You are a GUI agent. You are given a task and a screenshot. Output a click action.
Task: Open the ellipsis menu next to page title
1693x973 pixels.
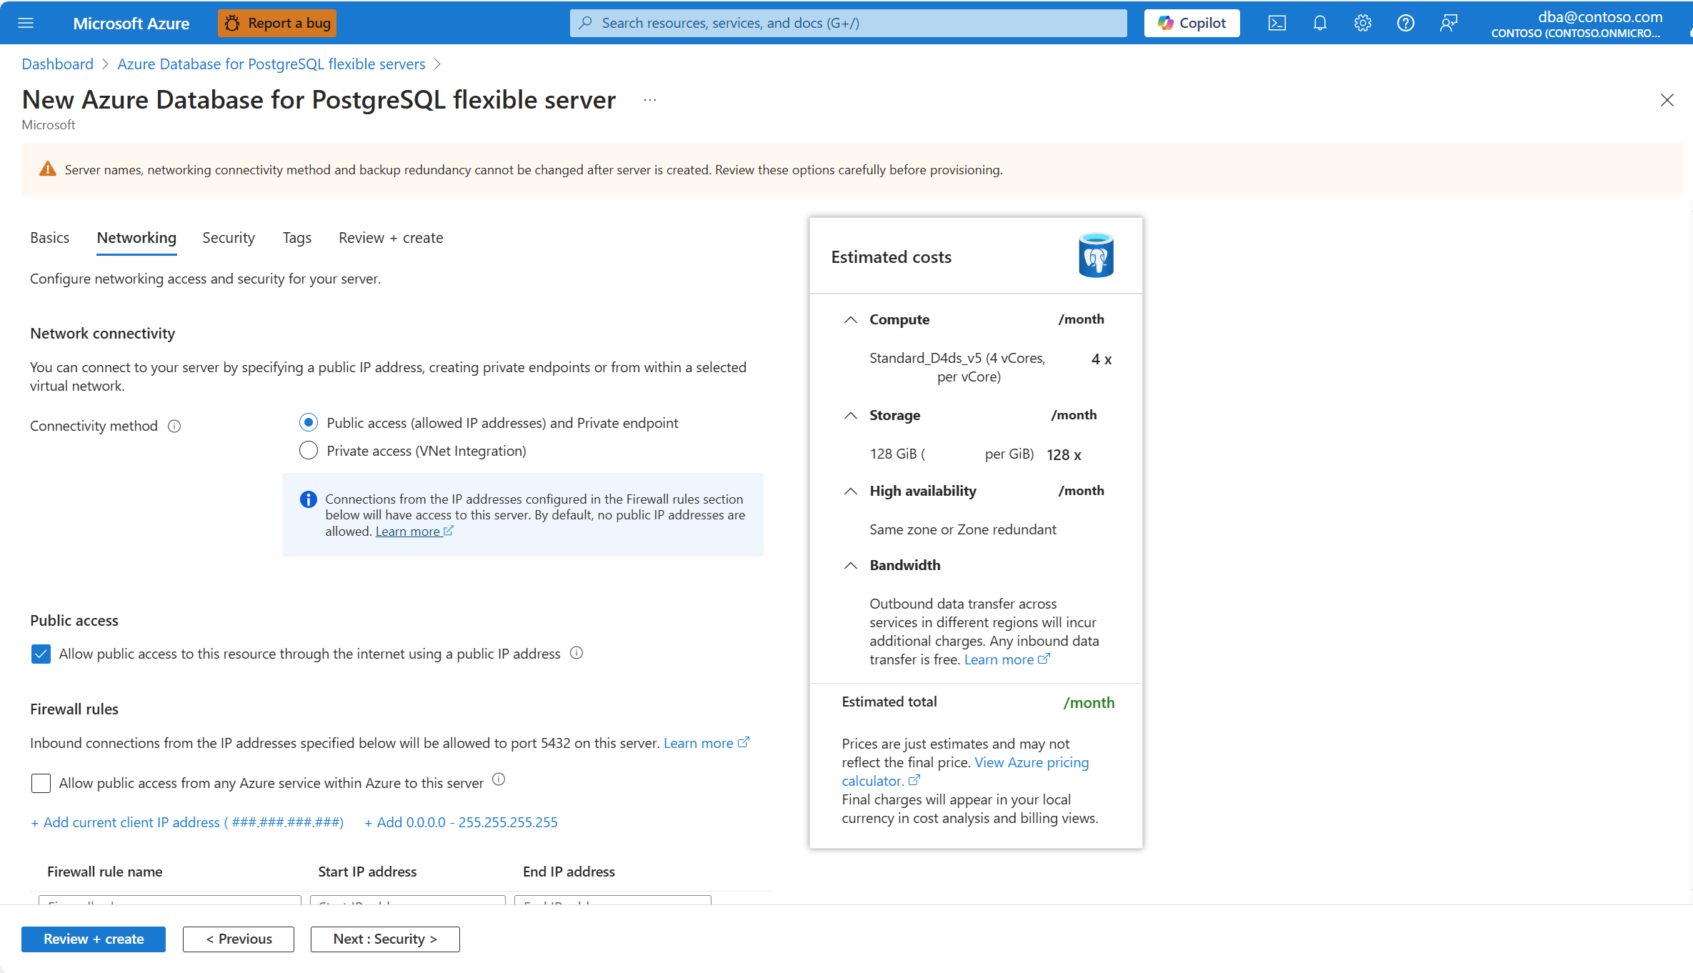coord(649,100)
